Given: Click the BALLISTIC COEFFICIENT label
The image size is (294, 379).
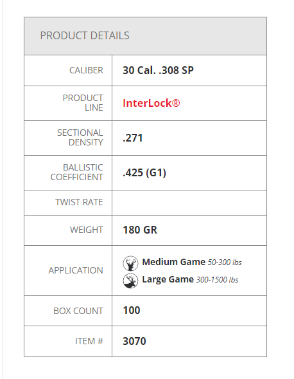Looking at the screenshot, I should point(76,172).
